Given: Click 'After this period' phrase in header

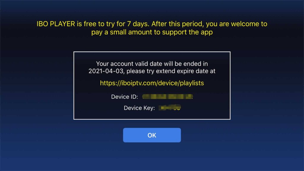Looking at the screenshot, I should [178, 24].
